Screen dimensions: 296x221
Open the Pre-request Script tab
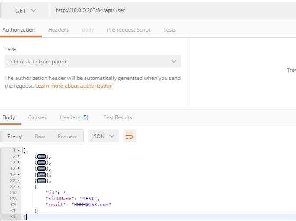(129, 30)
